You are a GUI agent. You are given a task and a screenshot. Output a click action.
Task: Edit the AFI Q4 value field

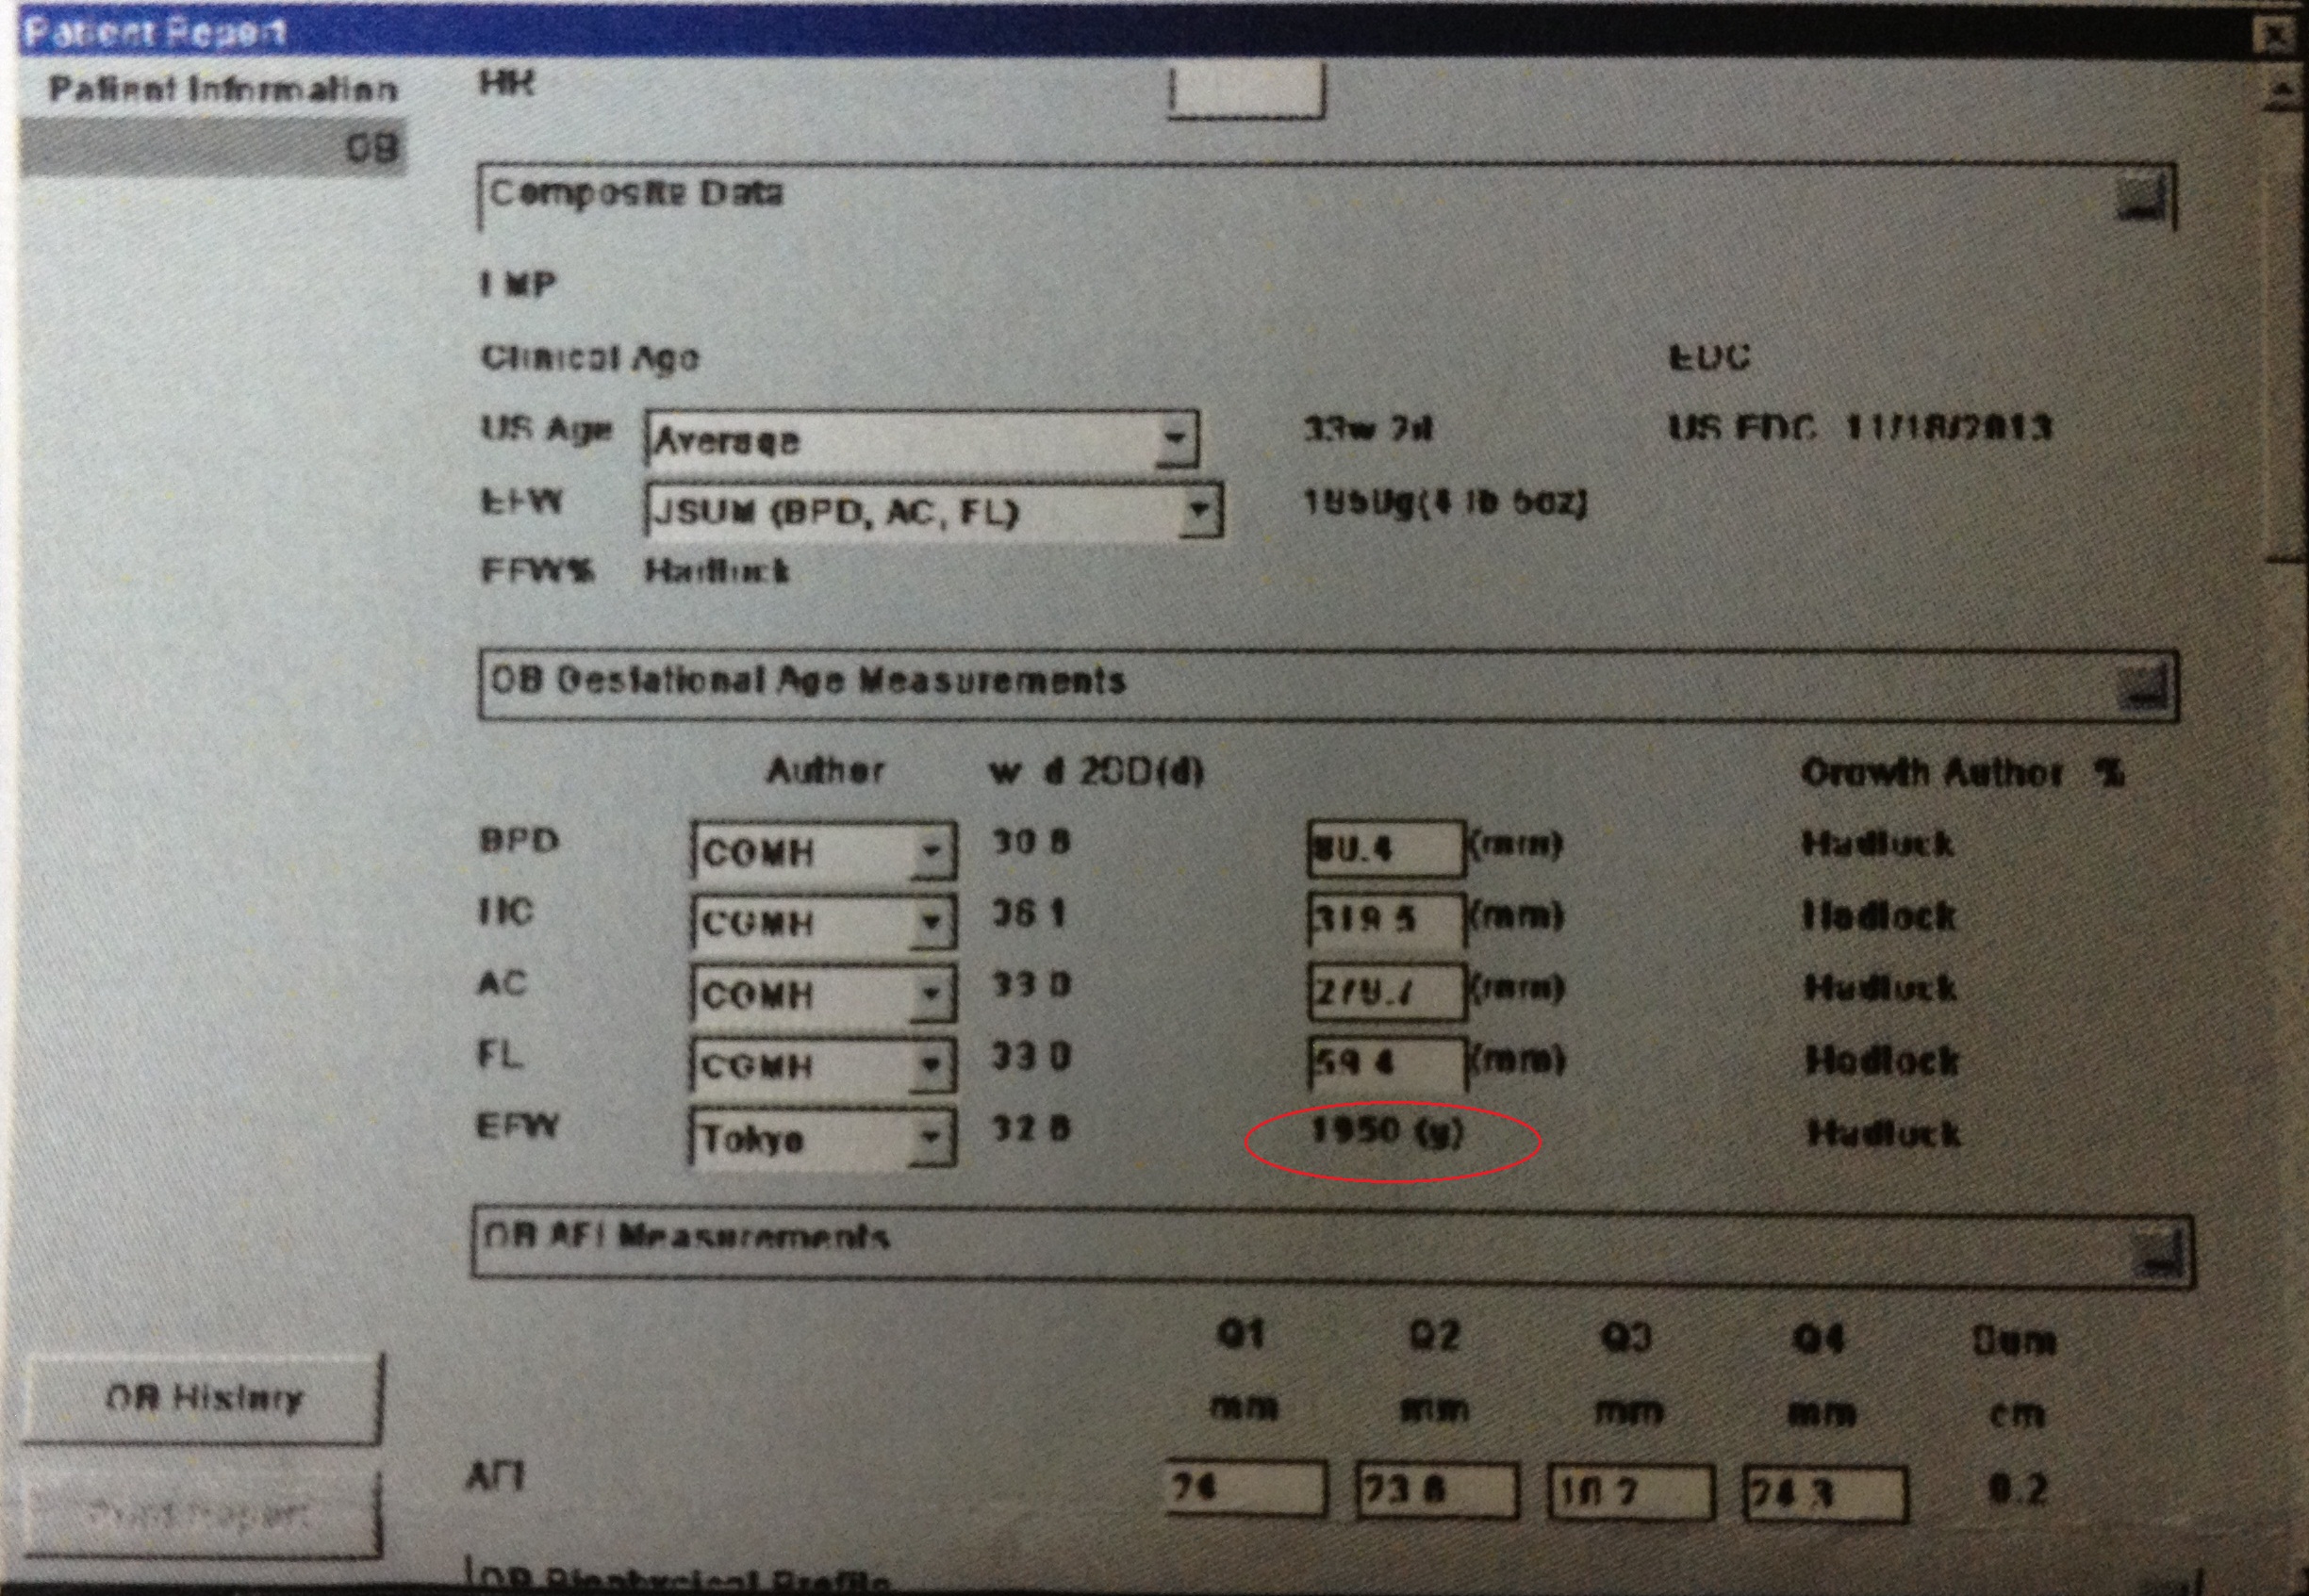pyautogui.click(x=1824, y=1494)
